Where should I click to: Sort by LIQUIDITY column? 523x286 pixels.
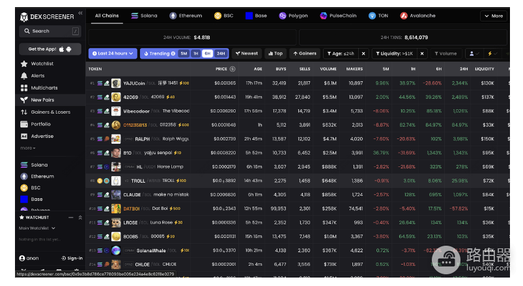click(485, 69)
